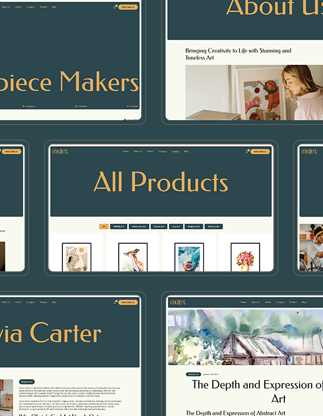Click the Ink@rt logo on All Products page

click(x=60, y=151)
